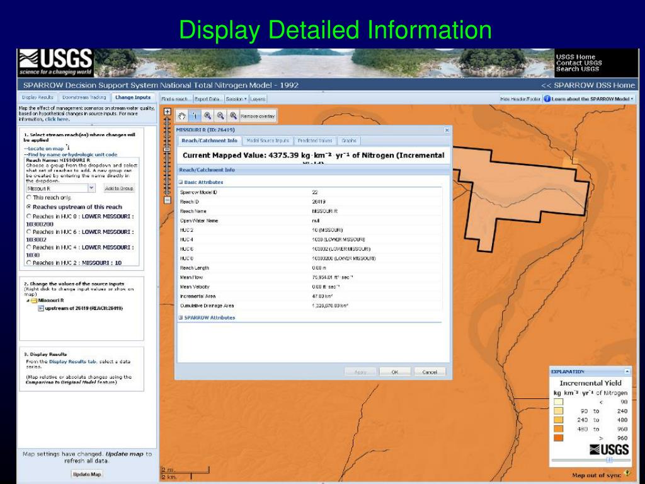645x484 pixels.
Task: Open the USGS Home link
Action: point(576,57)
